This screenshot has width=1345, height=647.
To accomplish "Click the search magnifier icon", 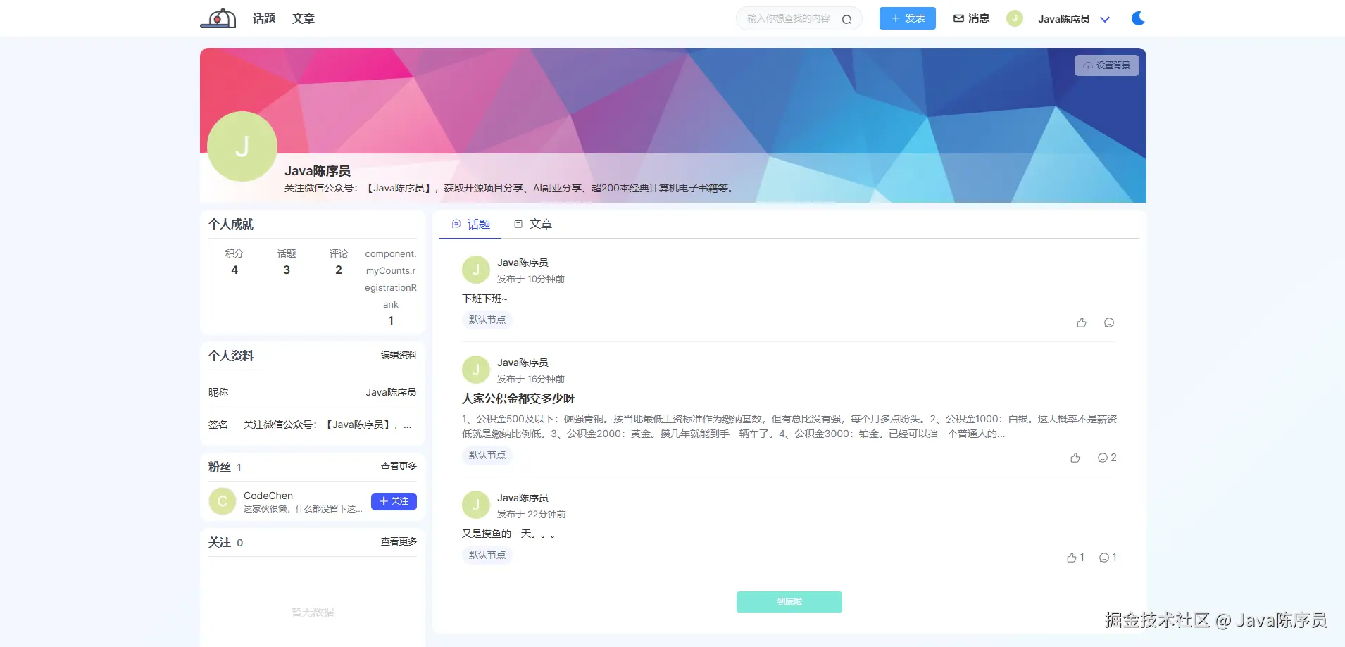I will [x=847, y=19].
